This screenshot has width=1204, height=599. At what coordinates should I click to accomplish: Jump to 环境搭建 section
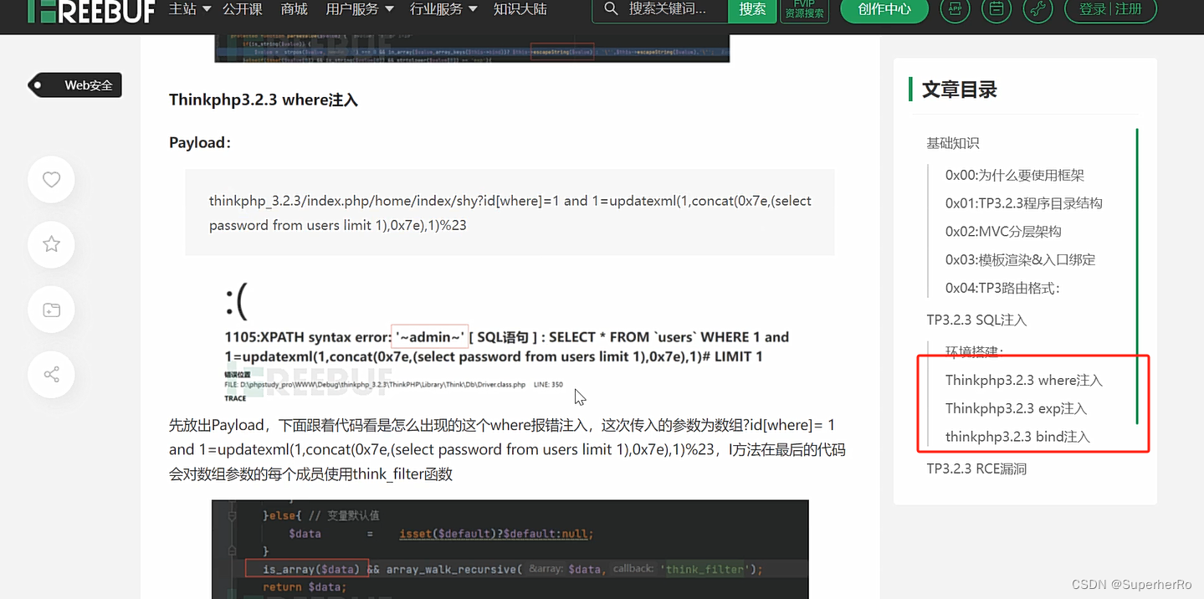tap(974, 352)
